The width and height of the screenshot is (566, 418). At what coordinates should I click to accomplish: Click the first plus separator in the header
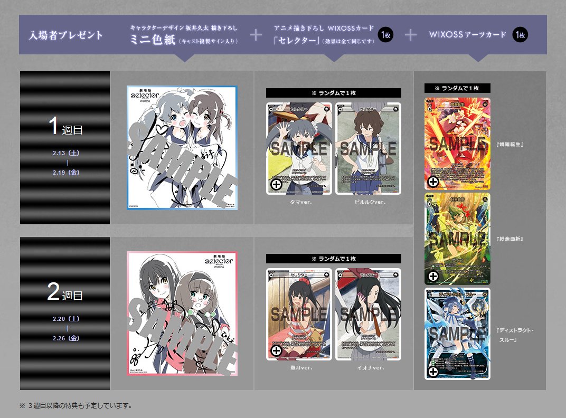[x=256, y=35]
